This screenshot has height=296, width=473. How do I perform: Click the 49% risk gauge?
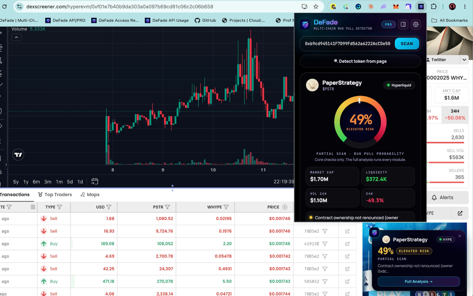[x=360, y=122]
